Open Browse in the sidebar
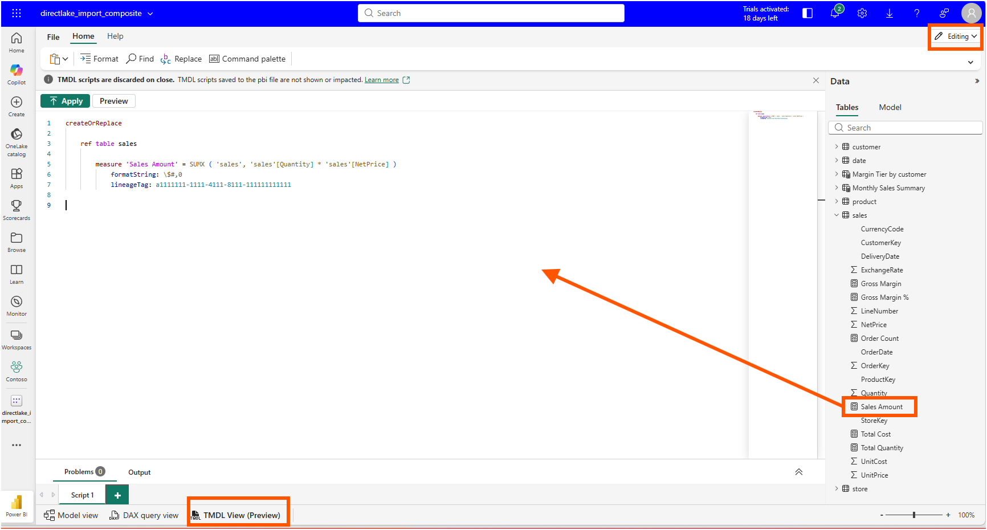This screenshot has width=987, height=530. tap(17, 242)
